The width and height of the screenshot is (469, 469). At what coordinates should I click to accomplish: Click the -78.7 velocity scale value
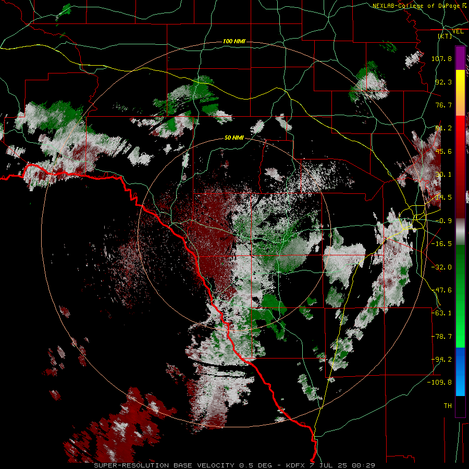pyautogui.click(x=441, y=337)
